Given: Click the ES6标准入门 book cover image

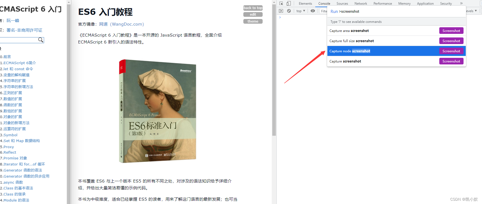Looking at the screenshot, I should (x=158, y=111).
